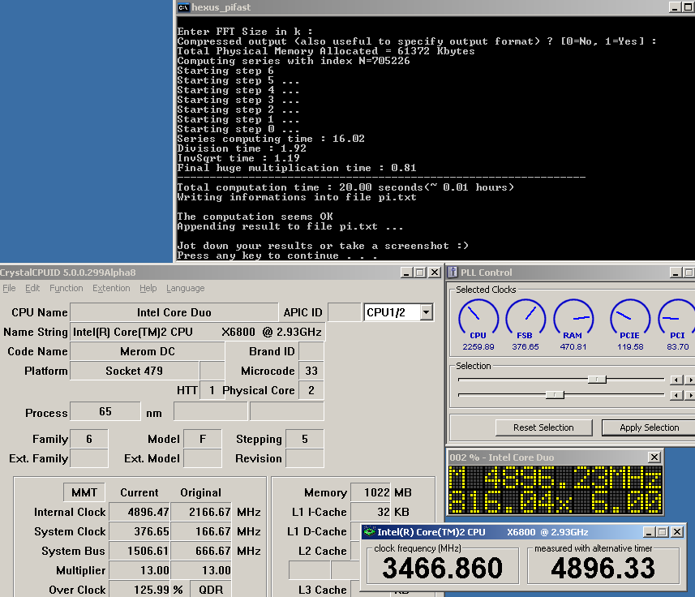The width and height of the screenshot is (695, 597).
Task: Click the CPU clock value 2259.89 in PLL Control
Action: click(478, 346)
